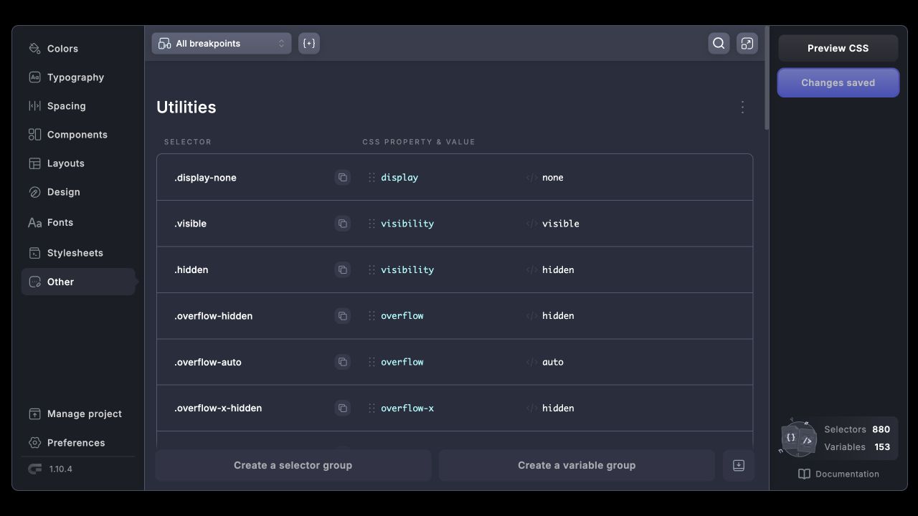Click drag handle in .visible row
This screenshot has height=516, width=918.
(372, 224)
